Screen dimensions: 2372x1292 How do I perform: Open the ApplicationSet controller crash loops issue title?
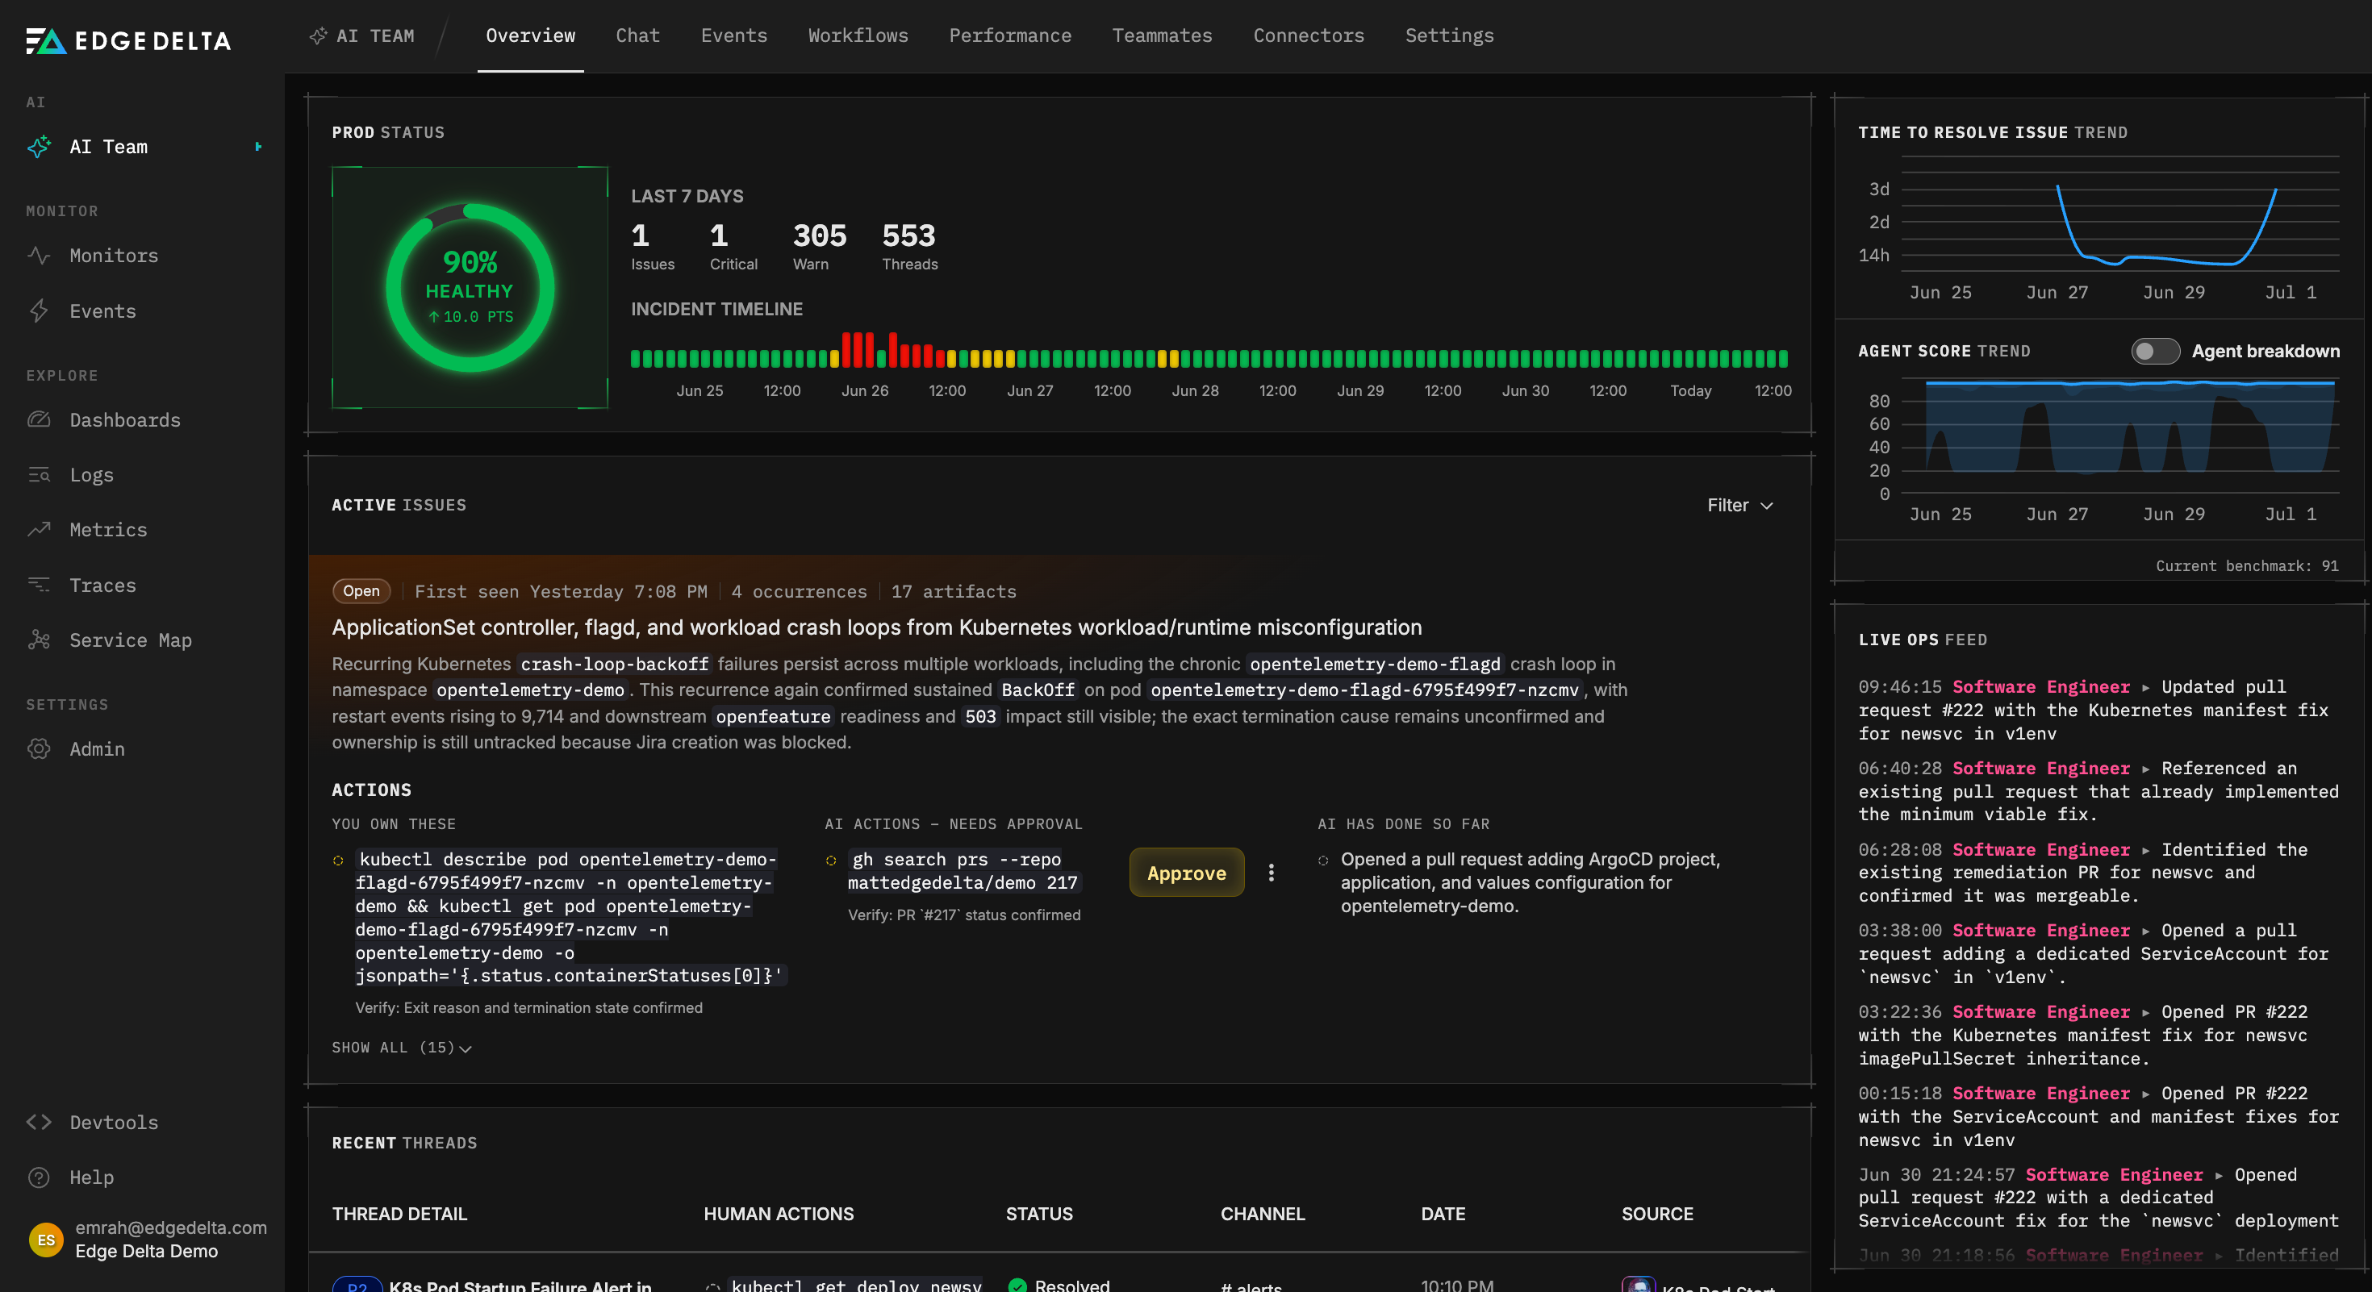pos(877,627)
